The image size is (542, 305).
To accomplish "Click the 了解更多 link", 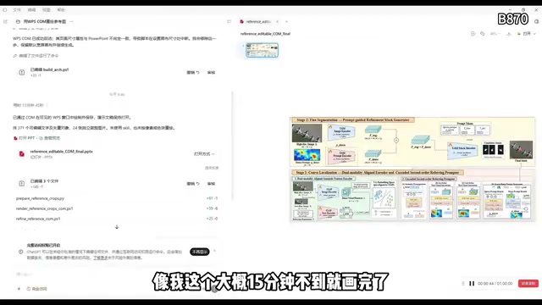I will 100,258.
